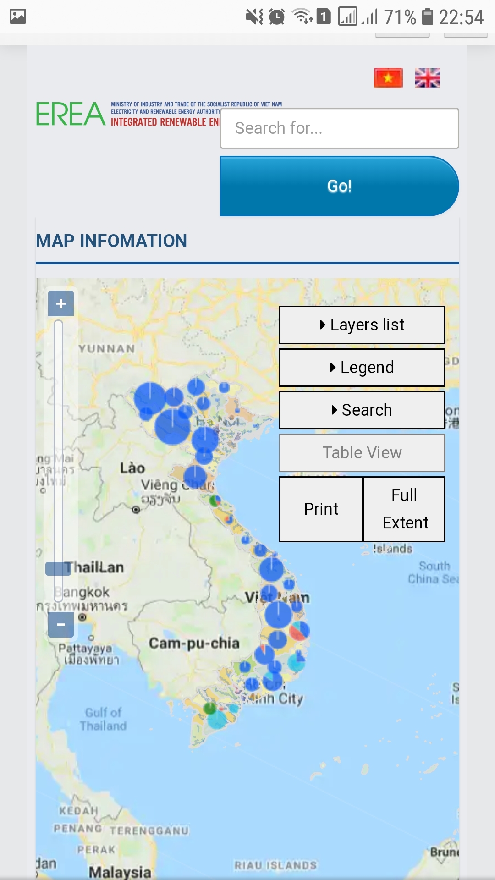Click the 'Pattayaya' map label
This screenshot has height=880, width=495.
(85, 649)
